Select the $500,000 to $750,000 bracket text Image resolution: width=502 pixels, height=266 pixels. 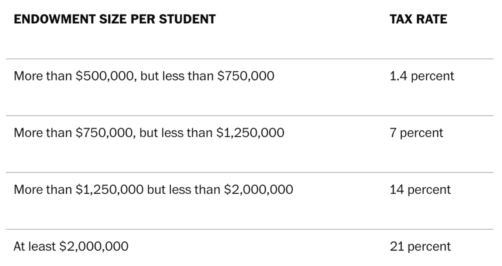[x=144, y=76]
